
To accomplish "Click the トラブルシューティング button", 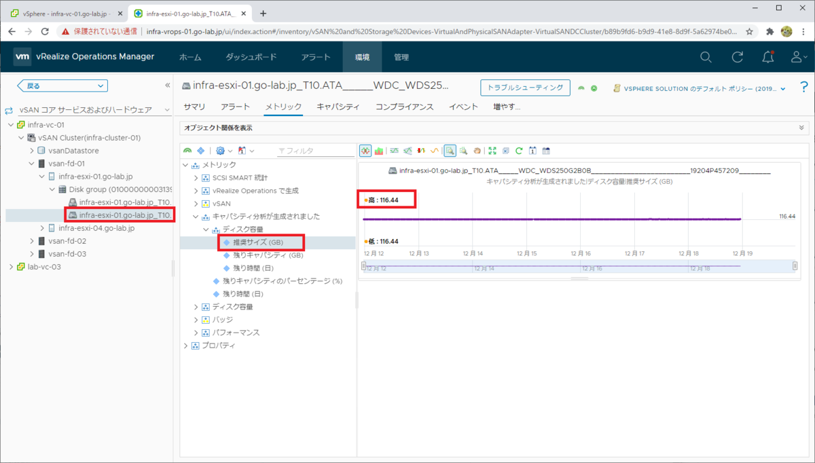I will click(x=525, y=88).
